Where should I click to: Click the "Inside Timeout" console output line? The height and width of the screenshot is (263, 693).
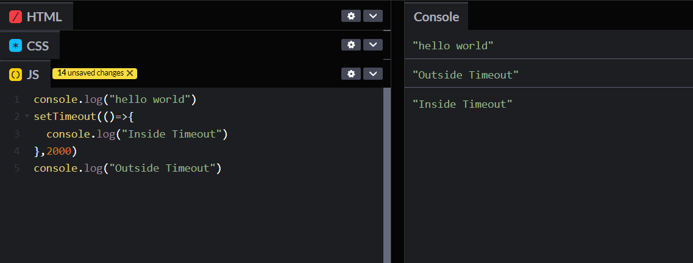(x=463, y=104)
